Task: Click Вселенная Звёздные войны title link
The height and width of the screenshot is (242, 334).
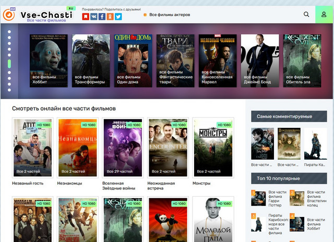Action: click(x=118, y=186)
